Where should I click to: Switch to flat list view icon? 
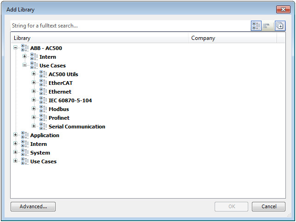(267, 26)
